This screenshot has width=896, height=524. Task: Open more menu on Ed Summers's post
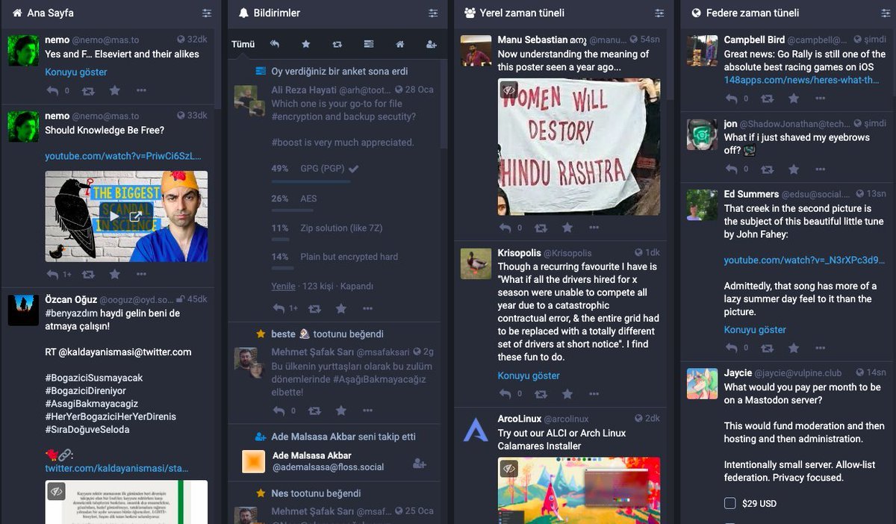pyautogui.click(x=820, y=348)
